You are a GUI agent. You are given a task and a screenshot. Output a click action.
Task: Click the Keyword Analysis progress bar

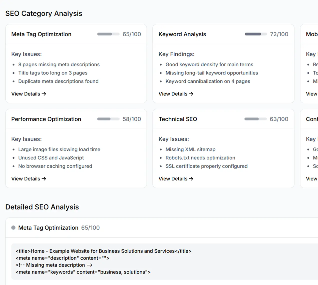(x=255, y=34)
